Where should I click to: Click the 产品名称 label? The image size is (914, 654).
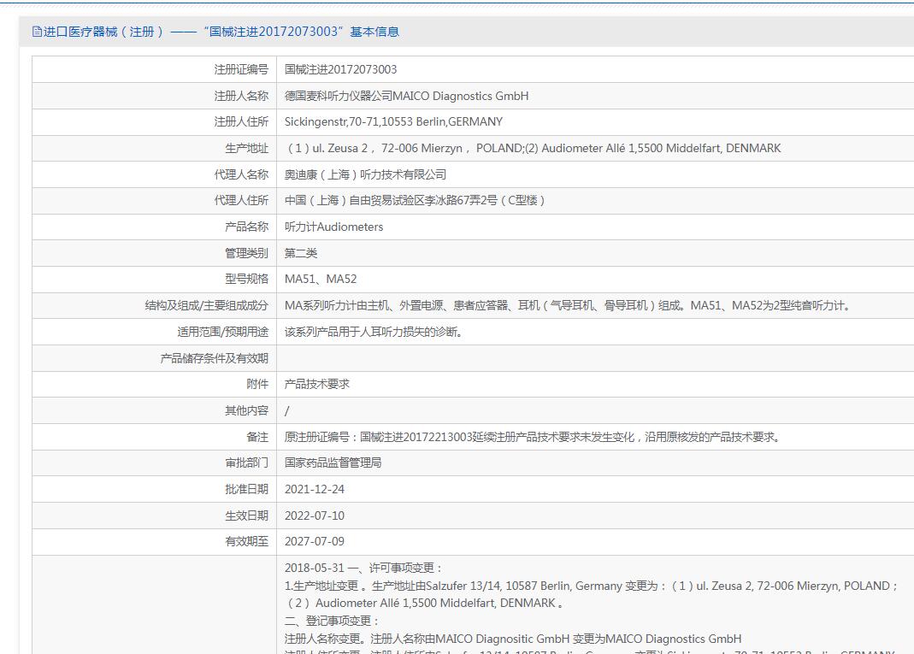point(246,227)
